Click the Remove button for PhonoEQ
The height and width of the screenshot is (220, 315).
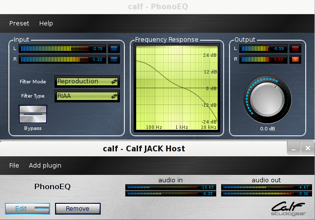click(x=78, y=209)
